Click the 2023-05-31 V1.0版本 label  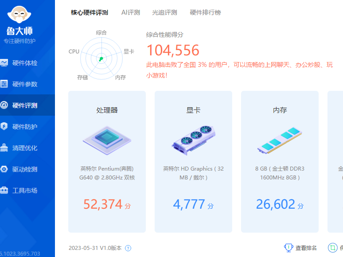[95, 248]
